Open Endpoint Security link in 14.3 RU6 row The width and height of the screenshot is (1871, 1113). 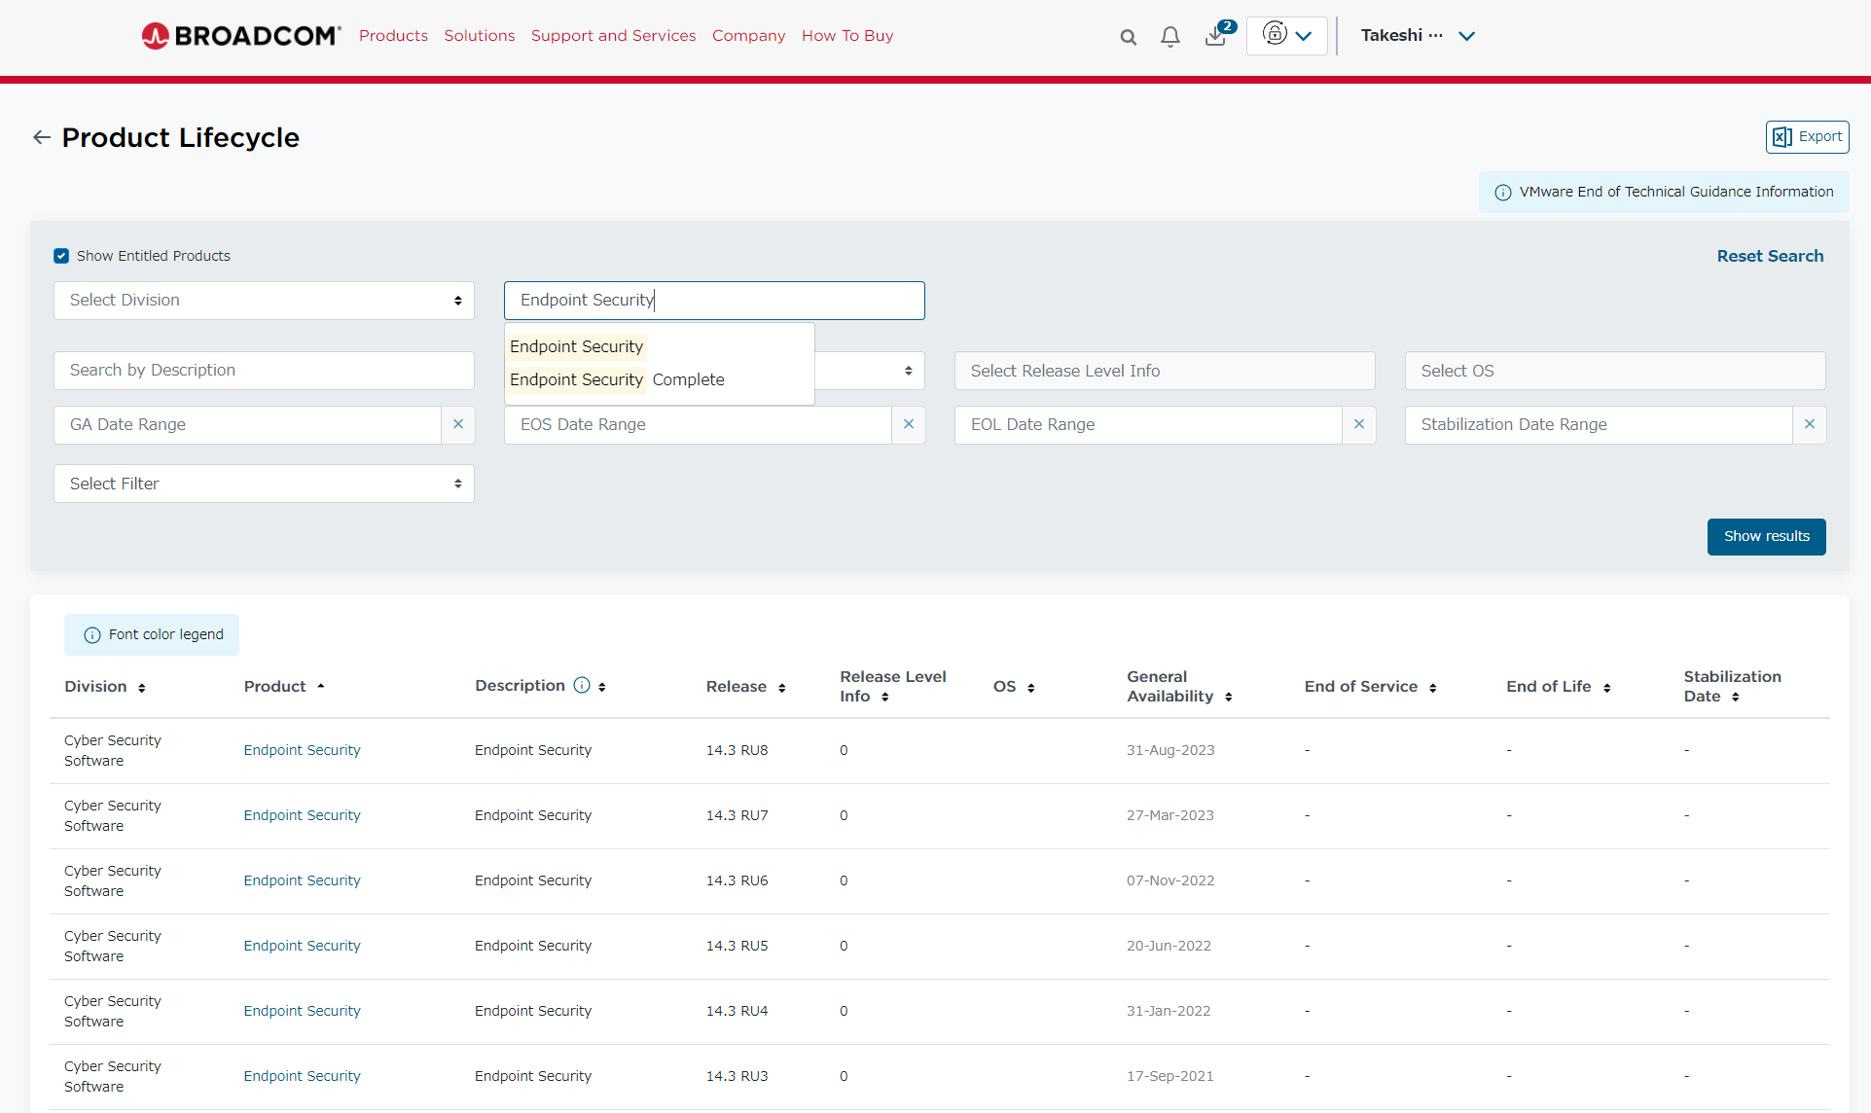point(302,881)
